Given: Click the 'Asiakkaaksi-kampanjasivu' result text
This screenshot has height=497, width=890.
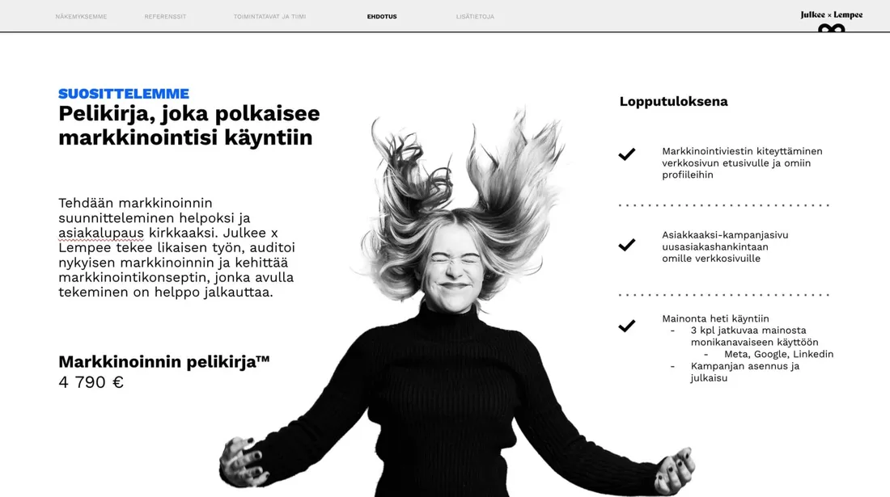Looking at the screenshot, I should [x=725, y=246].
